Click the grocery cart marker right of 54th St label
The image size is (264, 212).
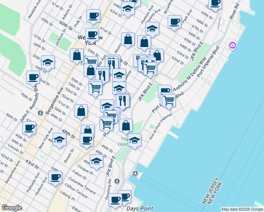point(95,89)
